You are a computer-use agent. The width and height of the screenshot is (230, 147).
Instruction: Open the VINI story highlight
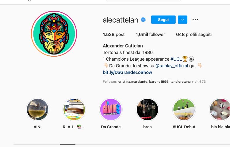pos(37,110)
